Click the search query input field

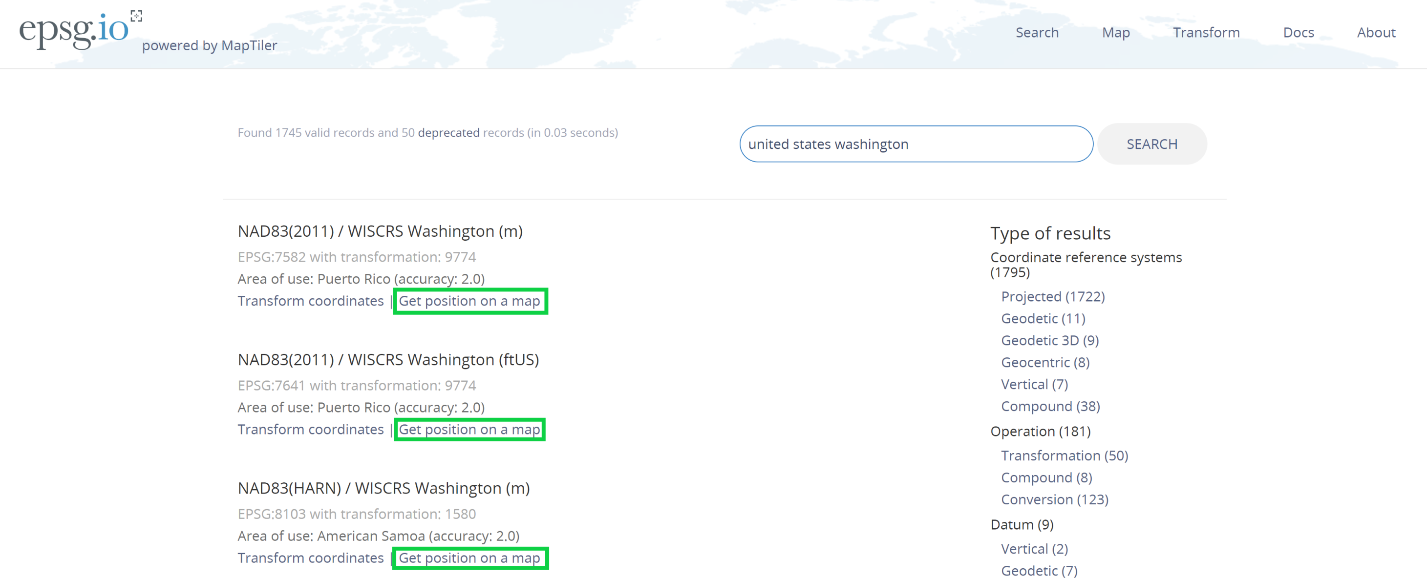click(x=915, y=144)
